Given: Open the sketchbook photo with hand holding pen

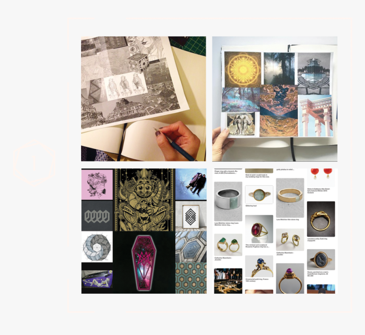Looking at the screenshot, I should [x=143, y=99].
